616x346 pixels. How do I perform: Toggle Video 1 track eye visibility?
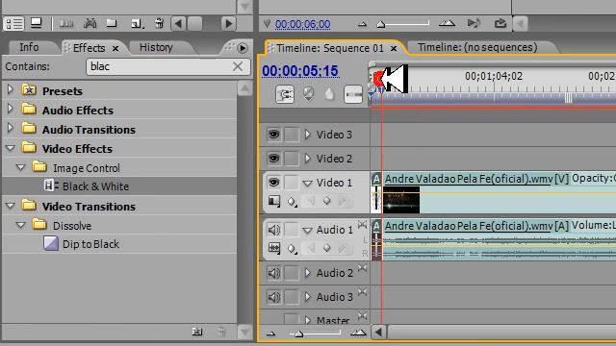273,183
